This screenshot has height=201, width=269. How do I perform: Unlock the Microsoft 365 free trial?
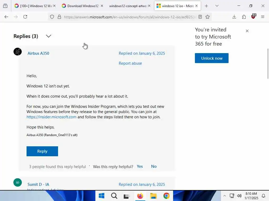(x=212, y=58)
